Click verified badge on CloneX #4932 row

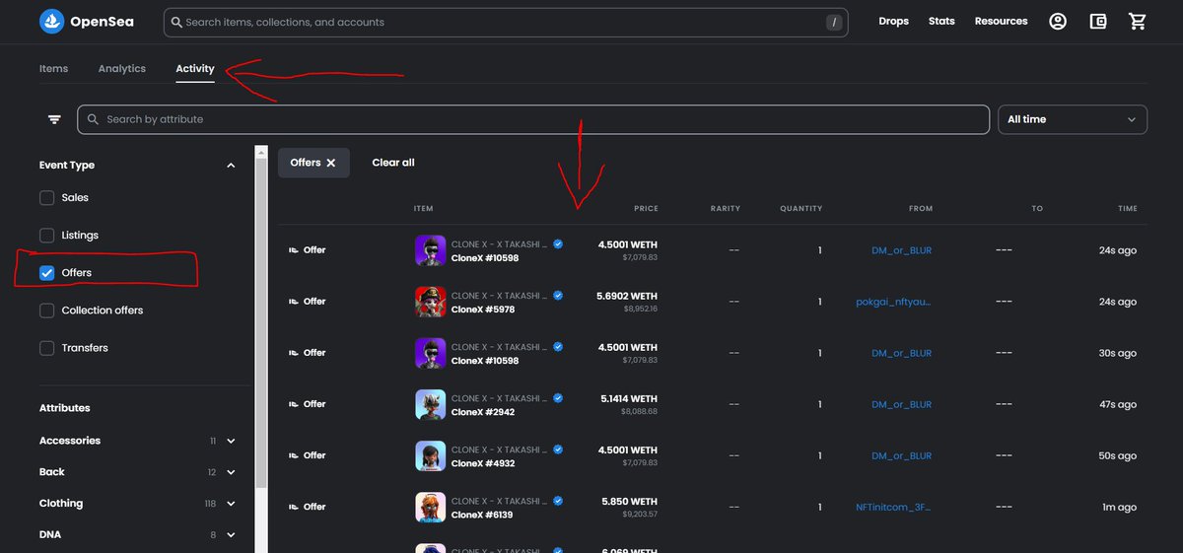pos(558,449)
